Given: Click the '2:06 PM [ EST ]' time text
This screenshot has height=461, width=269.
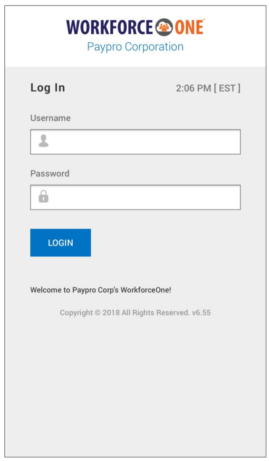Looking at the screenshot, I should point(208,88).
